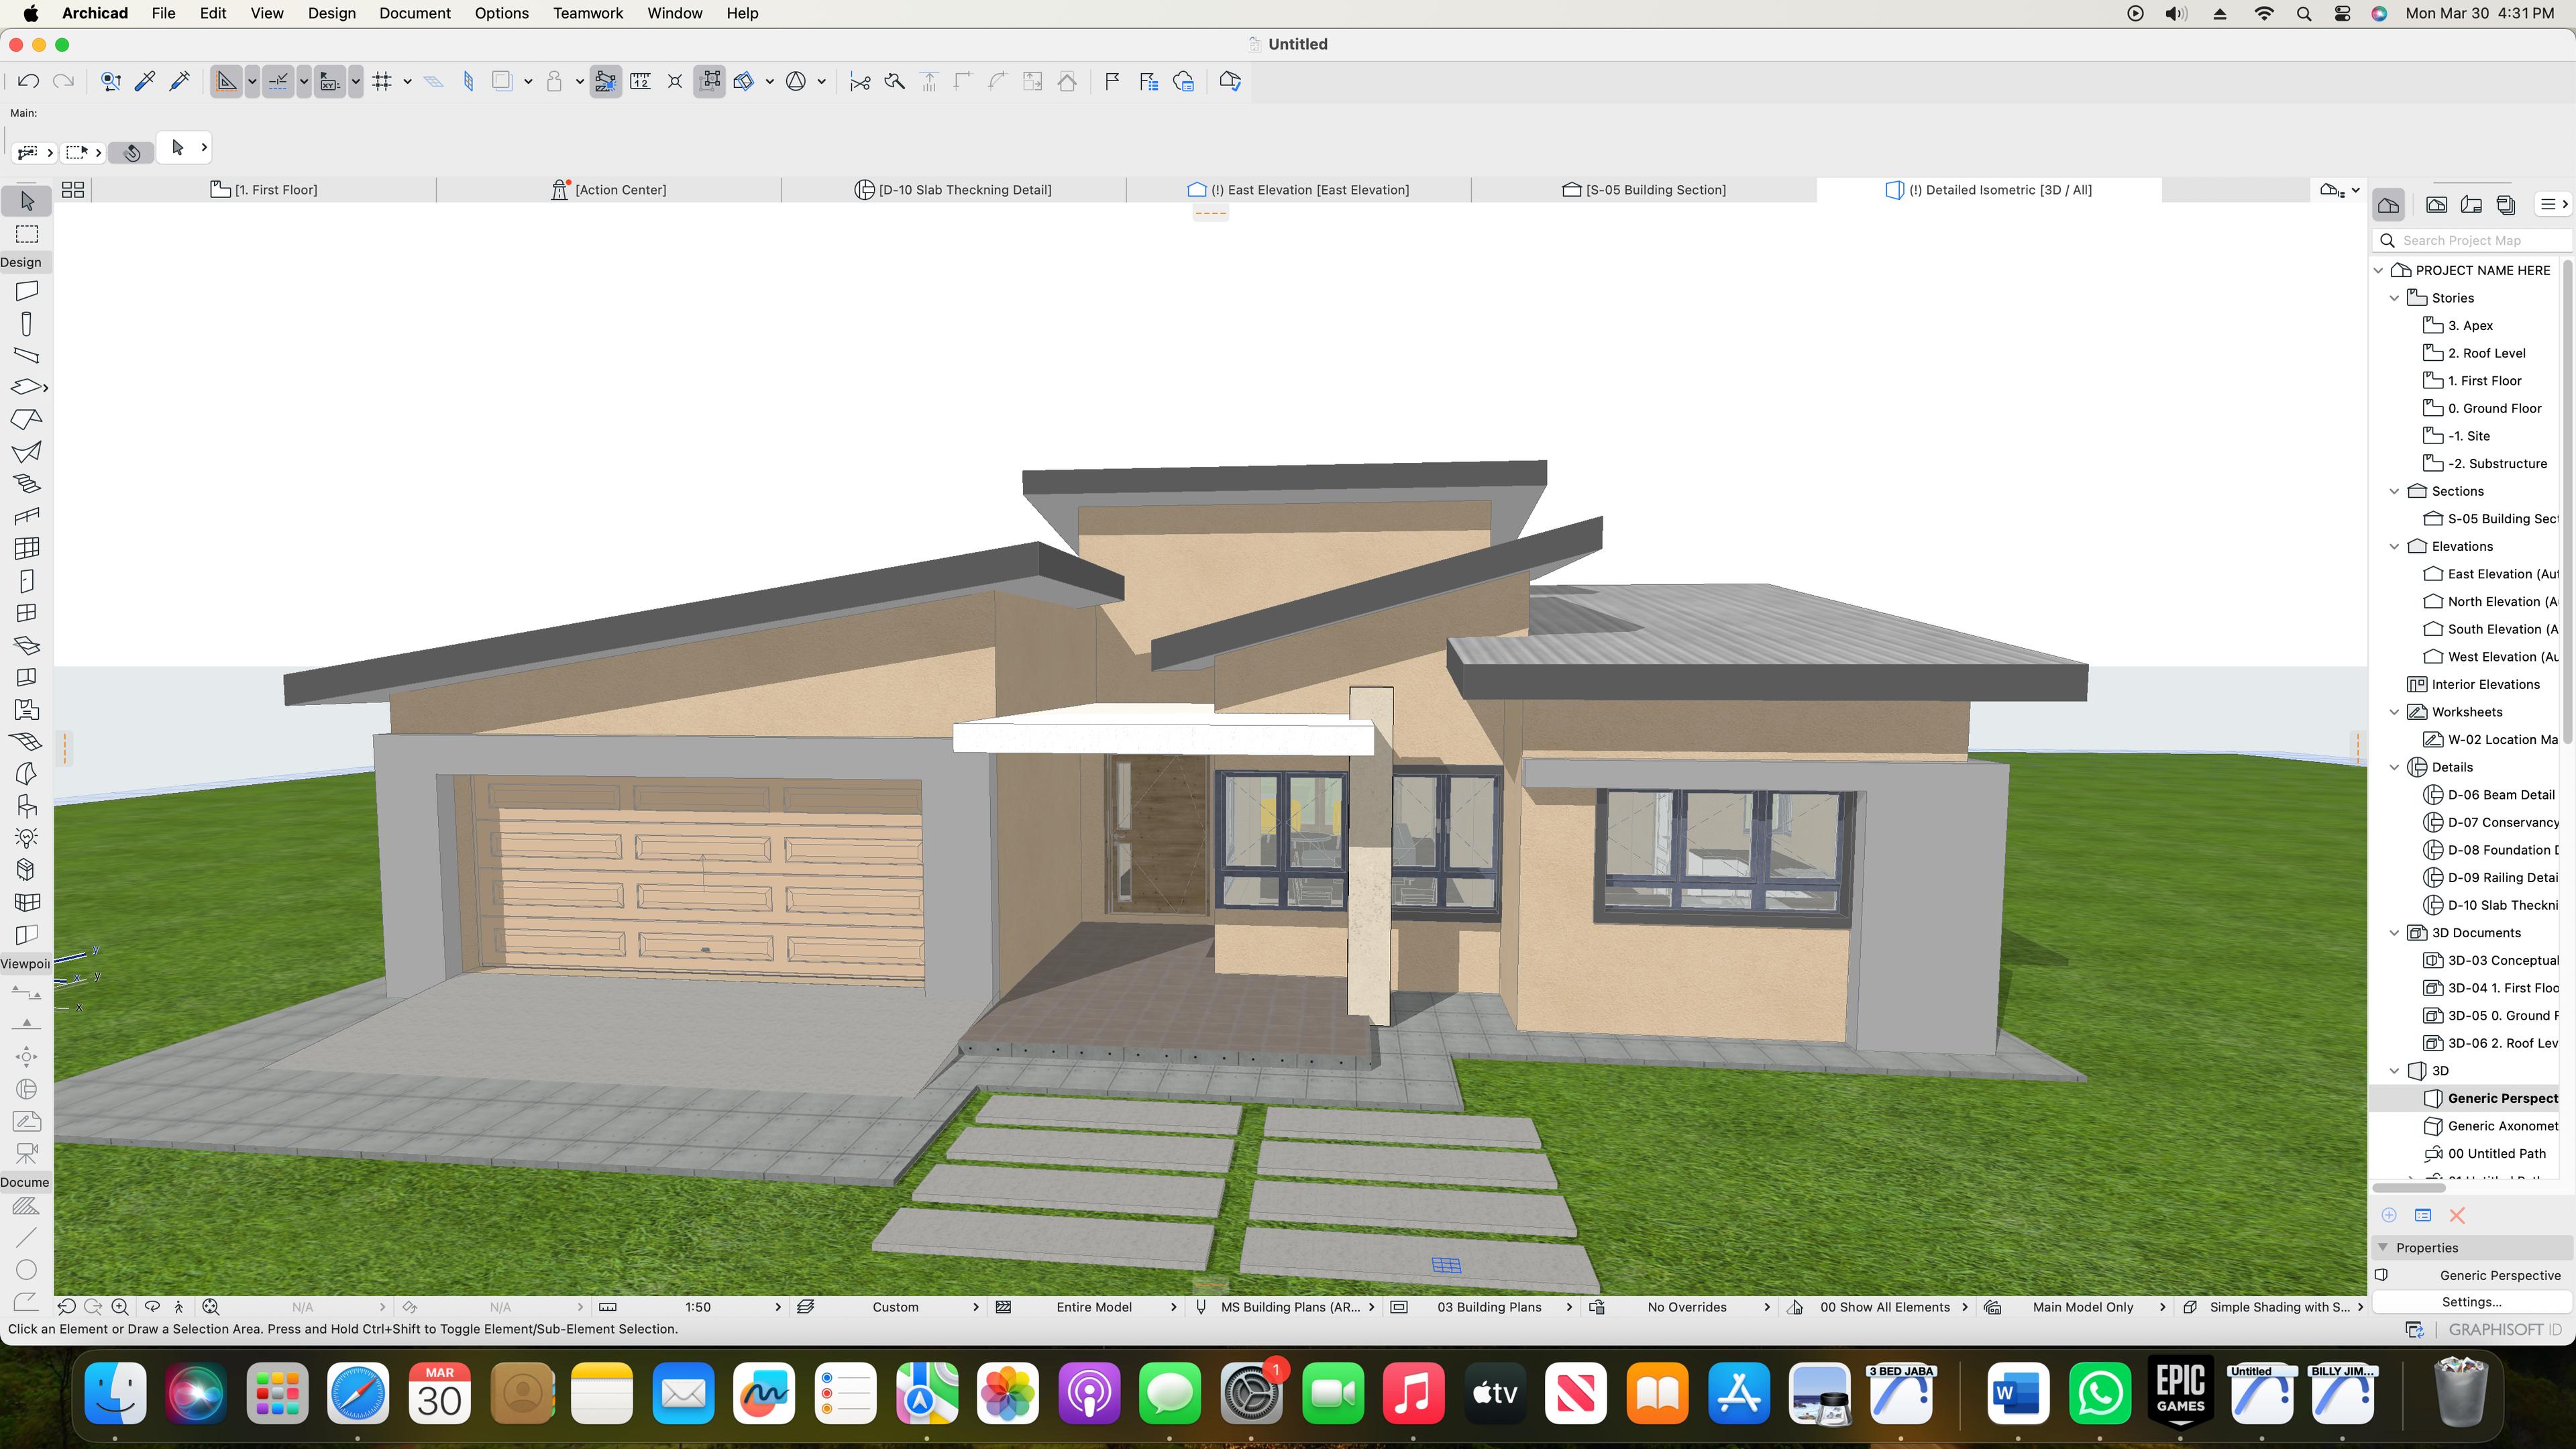Select the Marquee tool in toolbox

27,234
